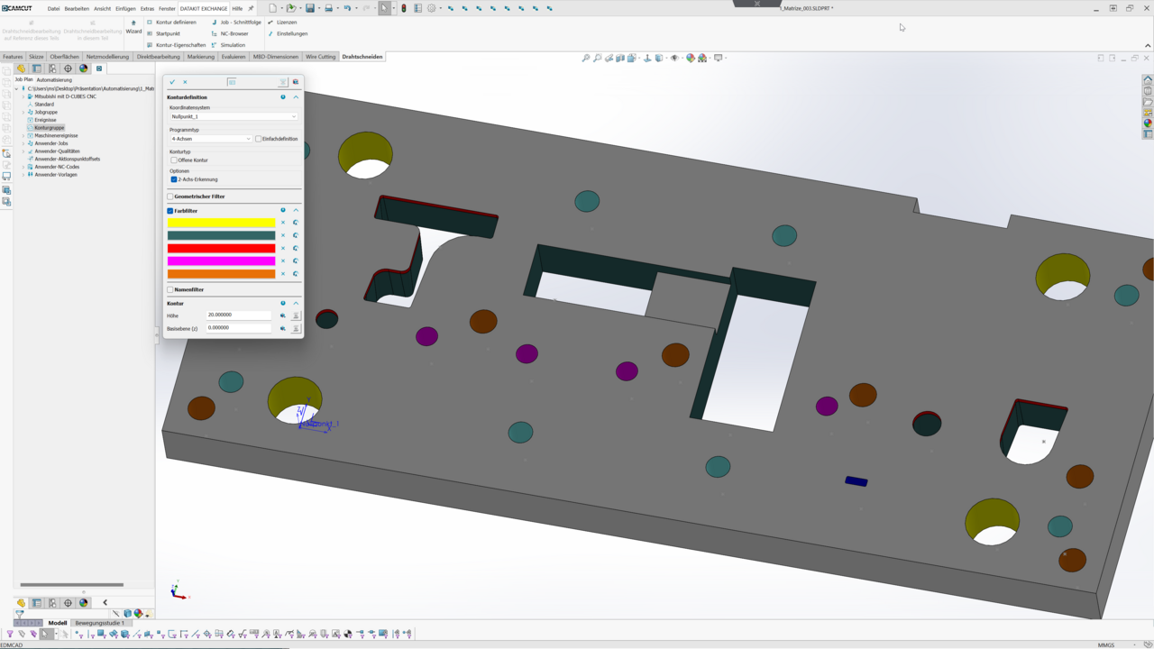Start the Simulation tool
This screenshot has width=1154, height=649.
point(233,45)
